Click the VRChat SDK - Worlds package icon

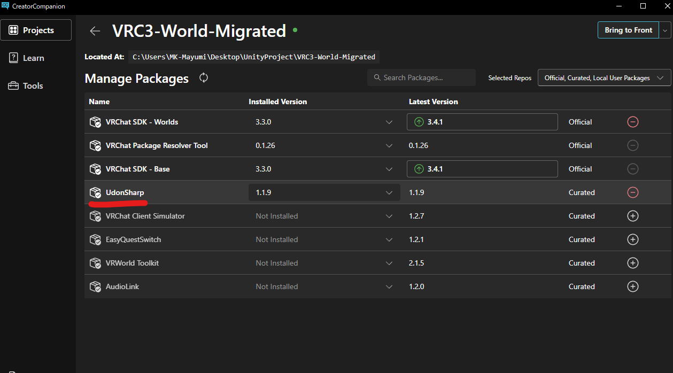pyautogui.click(x=95, y=122)
